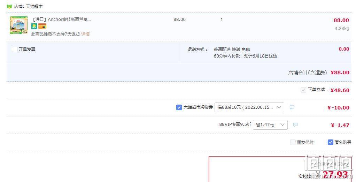This screenshot has height=182, width=356.
Task: Click the comment icon beside 88VIP discount
Action: (x=295, y=125)
